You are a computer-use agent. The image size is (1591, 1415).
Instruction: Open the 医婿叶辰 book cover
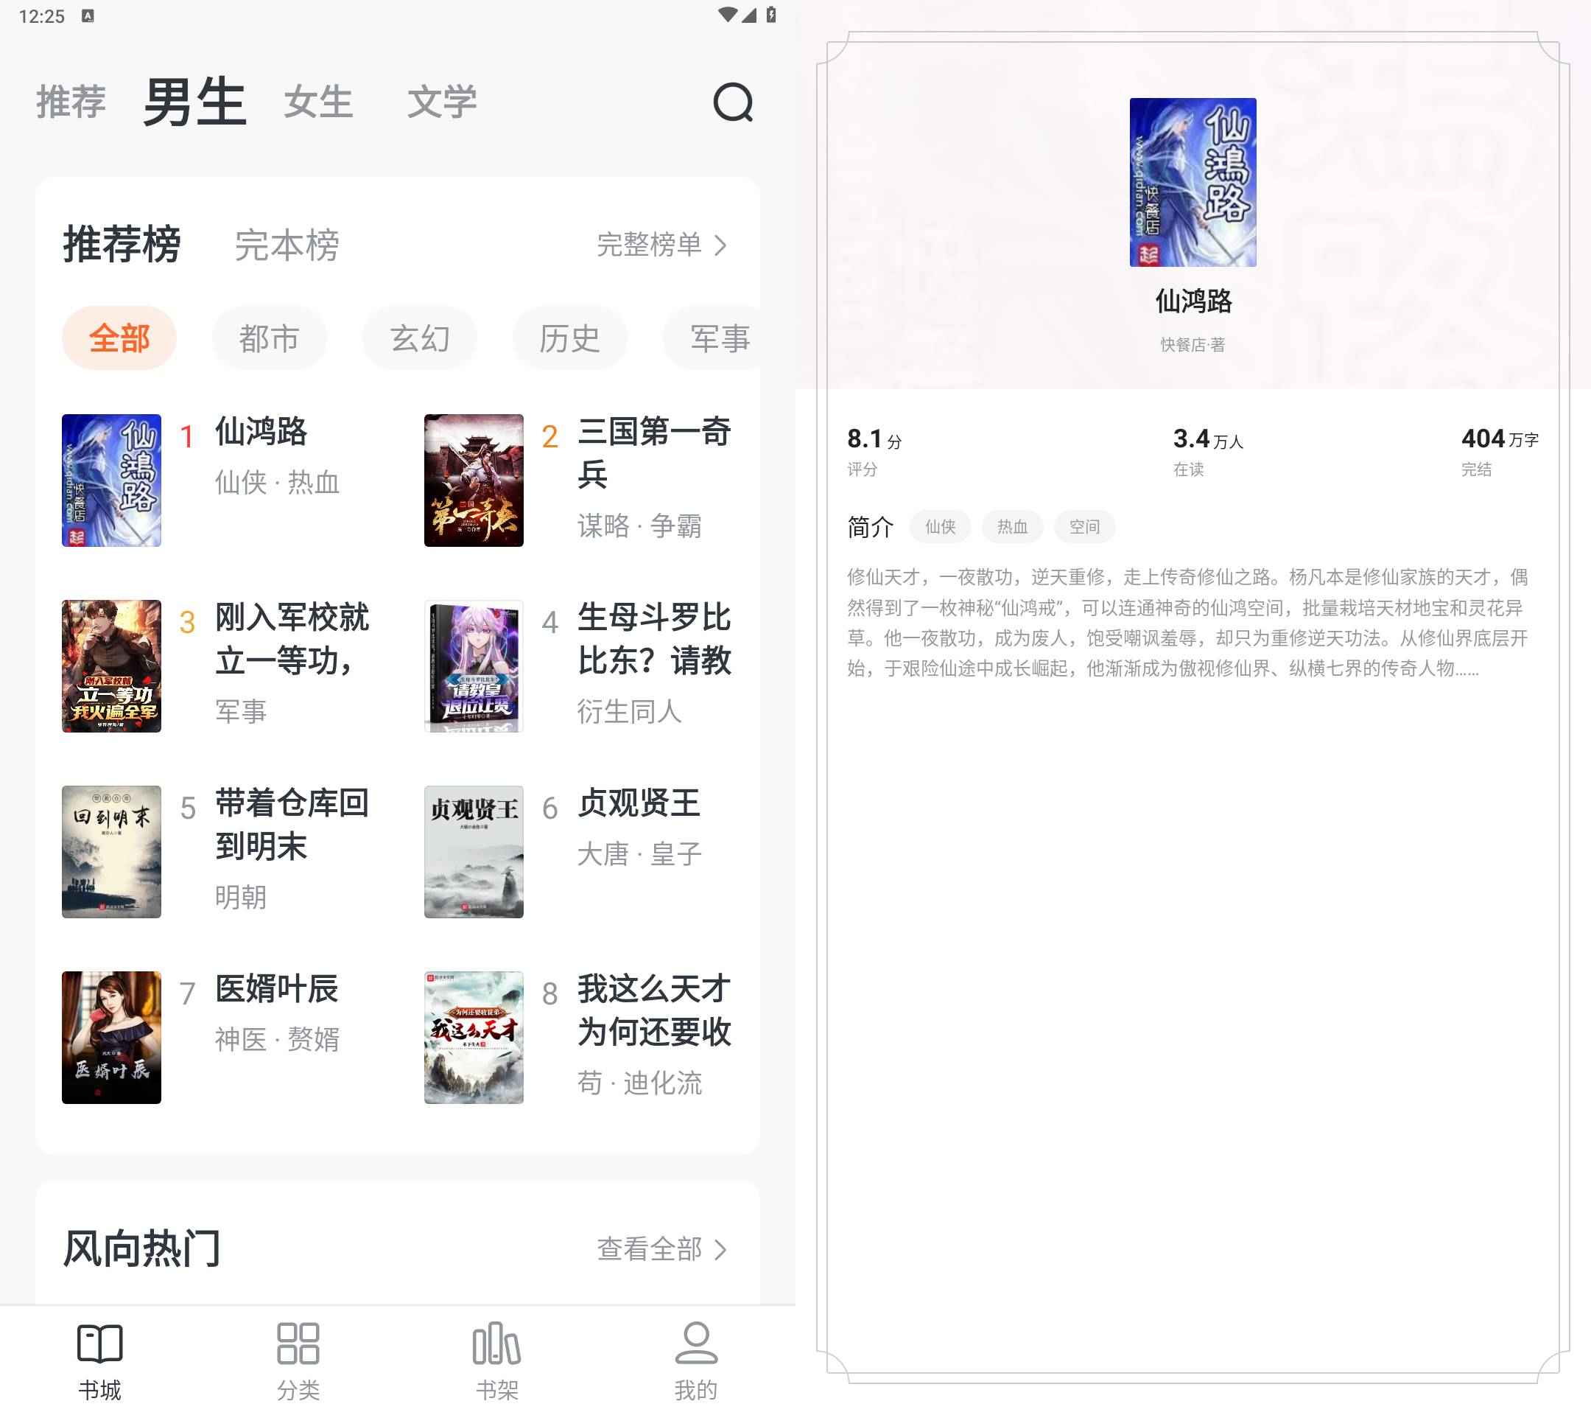pos(111,1038)
